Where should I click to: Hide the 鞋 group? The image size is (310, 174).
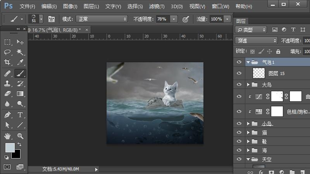pos(239,141)
